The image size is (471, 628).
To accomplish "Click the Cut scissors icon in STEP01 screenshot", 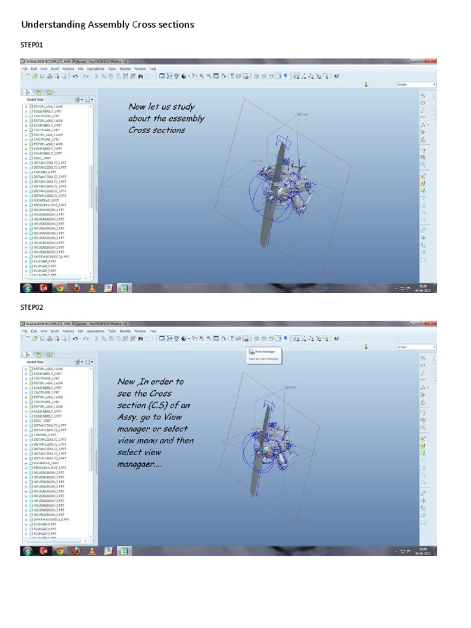I will (96, 76).
